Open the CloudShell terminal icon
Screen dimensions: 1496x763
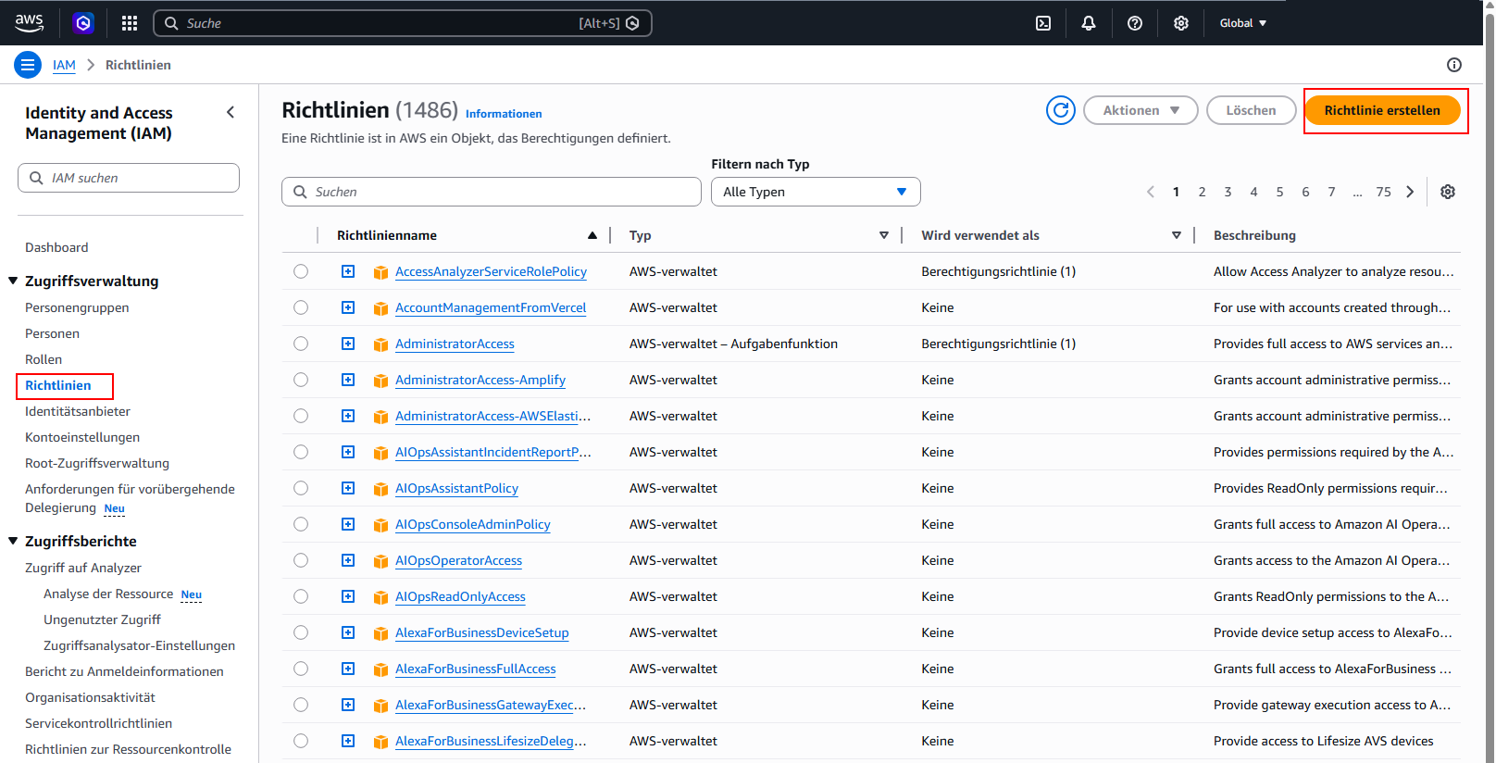(x=1043, y=23)
